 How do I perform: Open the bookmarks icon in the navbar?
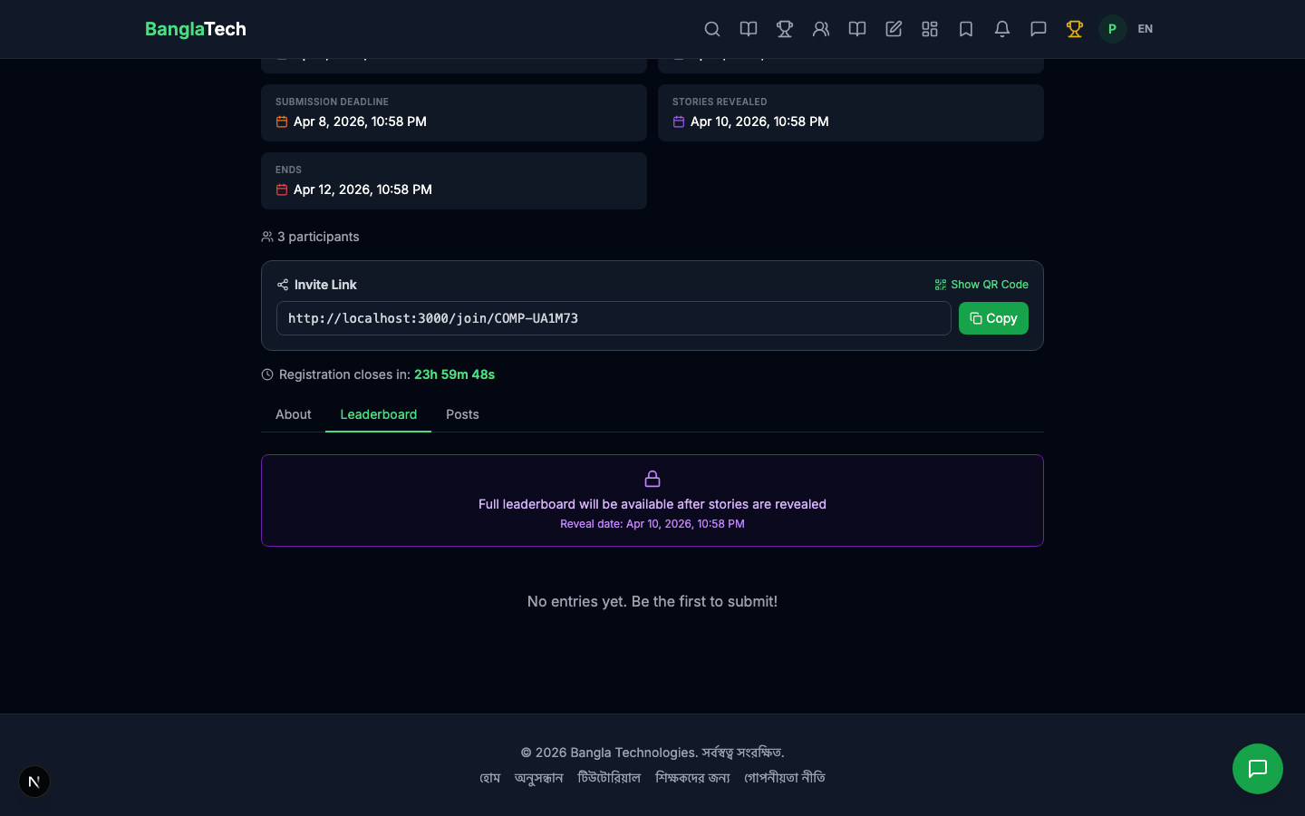(966, 29)
